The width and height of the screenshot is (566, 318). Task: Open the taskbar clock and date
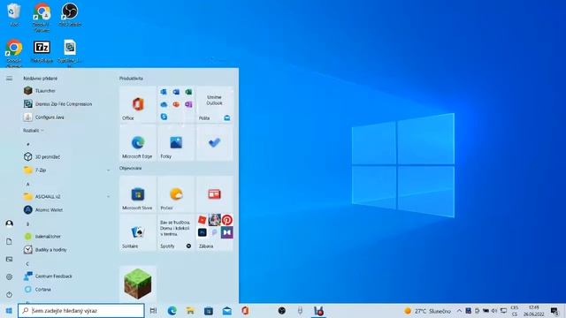[x=534, y=311]
